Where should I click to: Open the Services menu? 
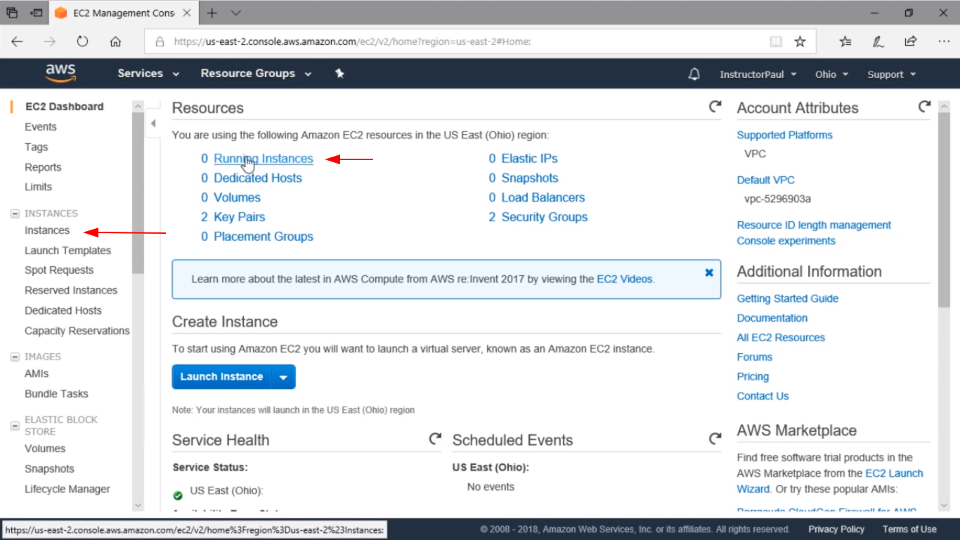pyautogui.click(x=148, y=74)
